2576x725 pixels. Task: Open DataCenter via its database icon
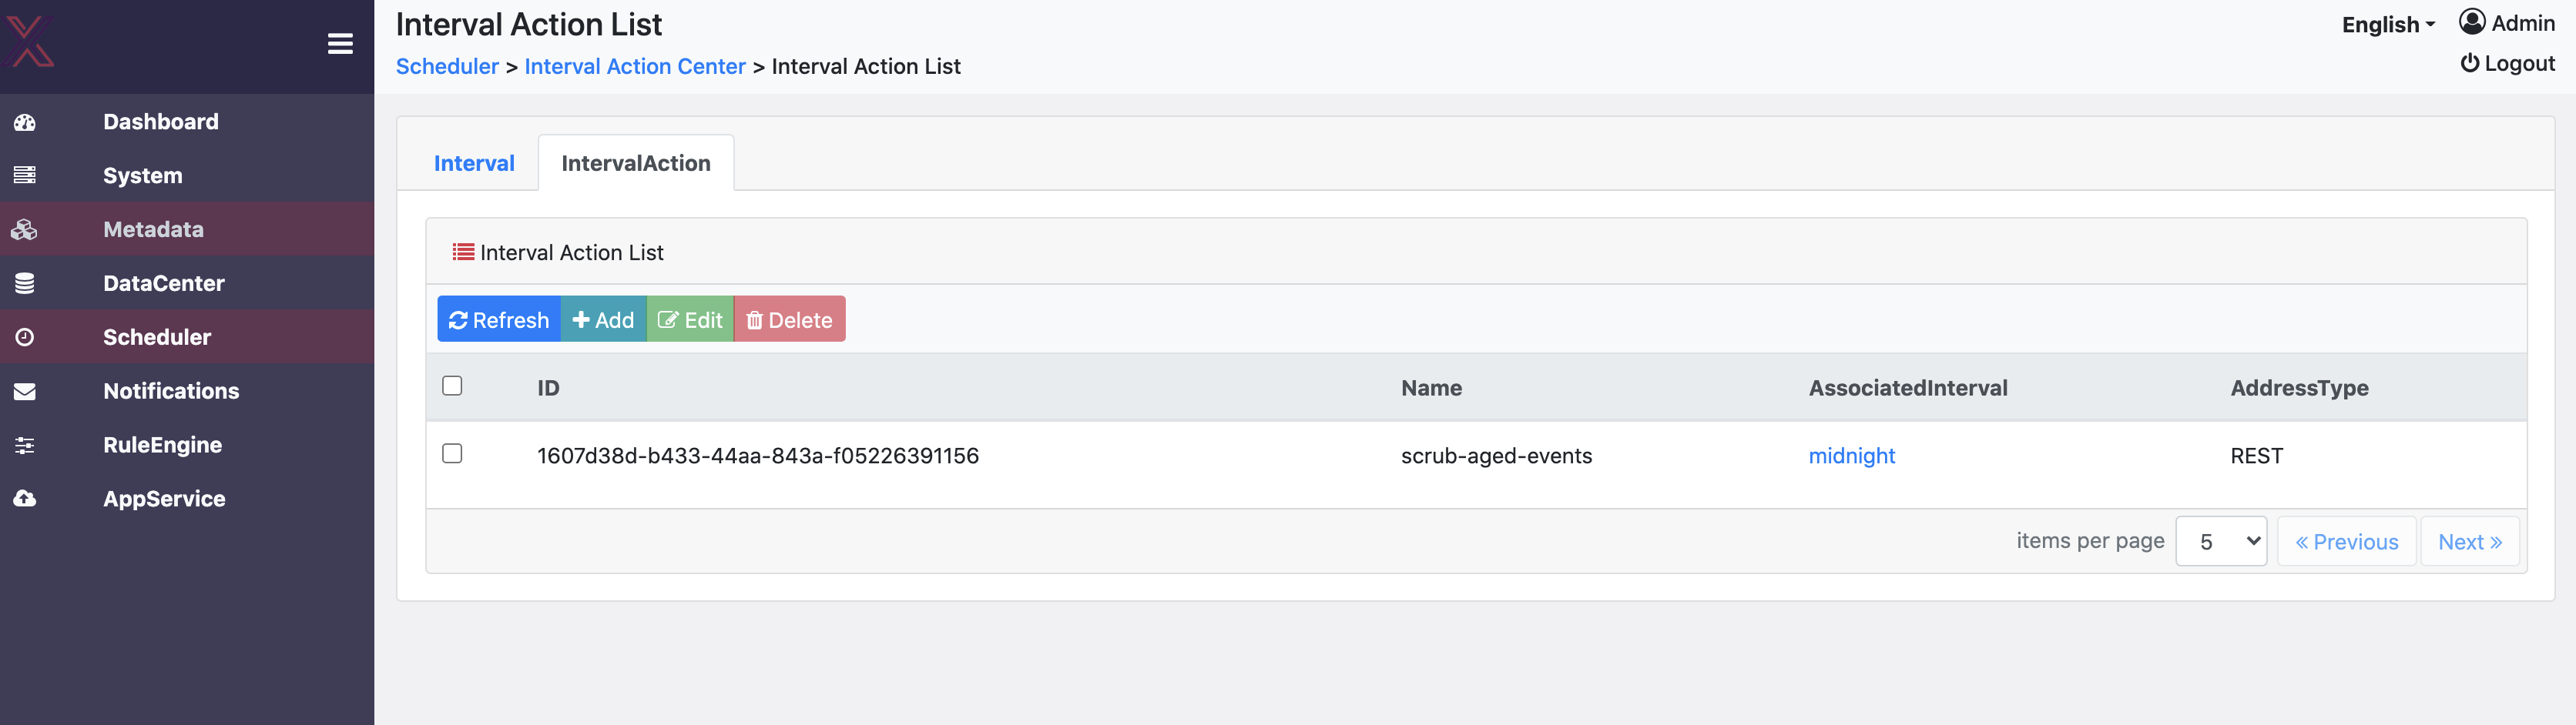(25, 282)
